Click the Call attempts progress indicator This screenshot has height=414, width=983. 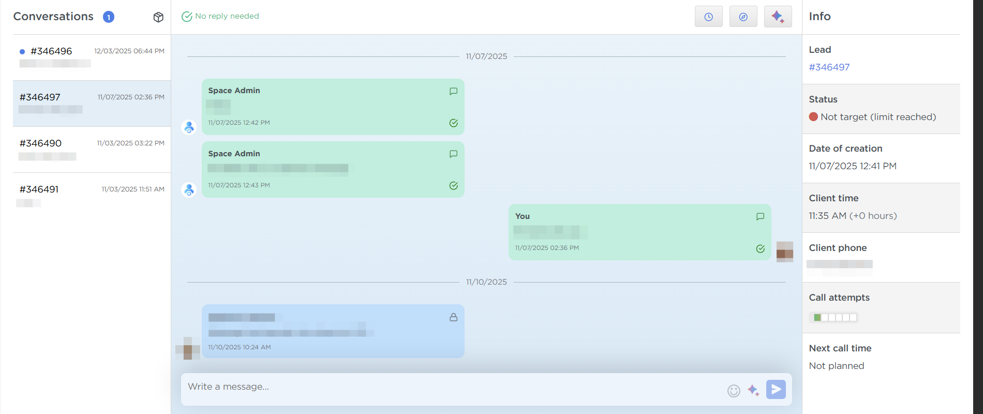835,317
